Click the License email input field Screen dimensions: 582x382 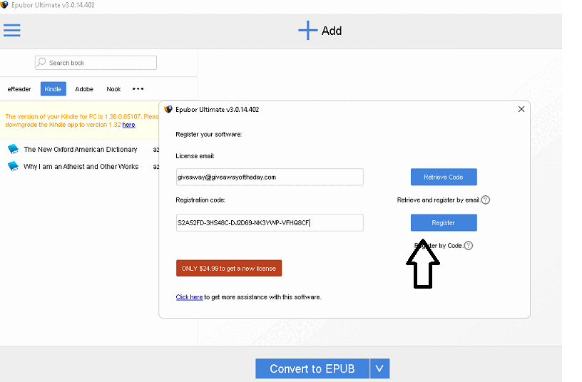pos(270,177)
